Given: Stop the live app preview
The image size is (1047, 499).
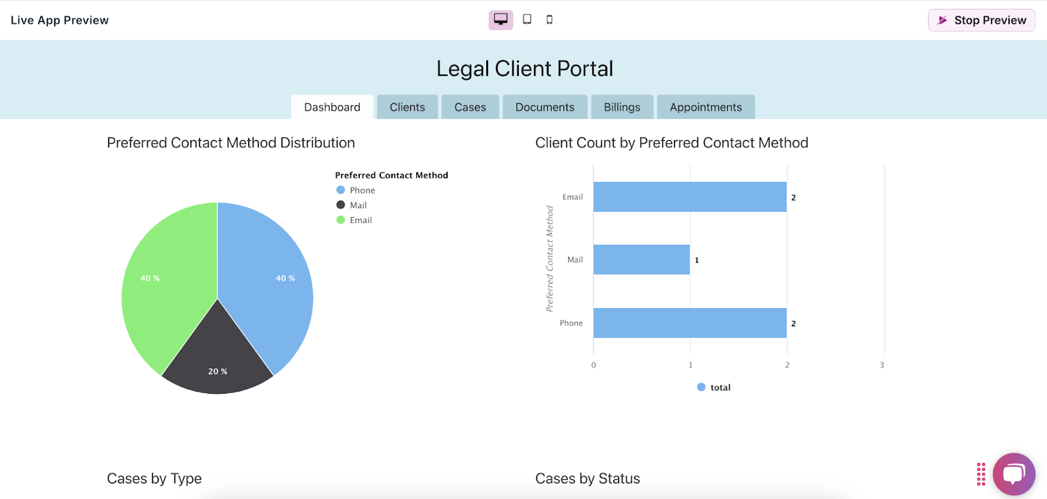Looking at the screenshot, I should pos(982,20).
